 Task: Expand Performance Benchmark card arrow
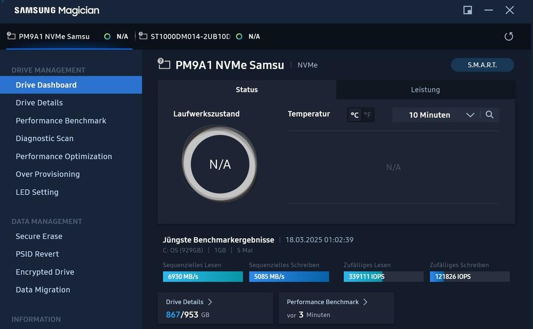[365, 302]
